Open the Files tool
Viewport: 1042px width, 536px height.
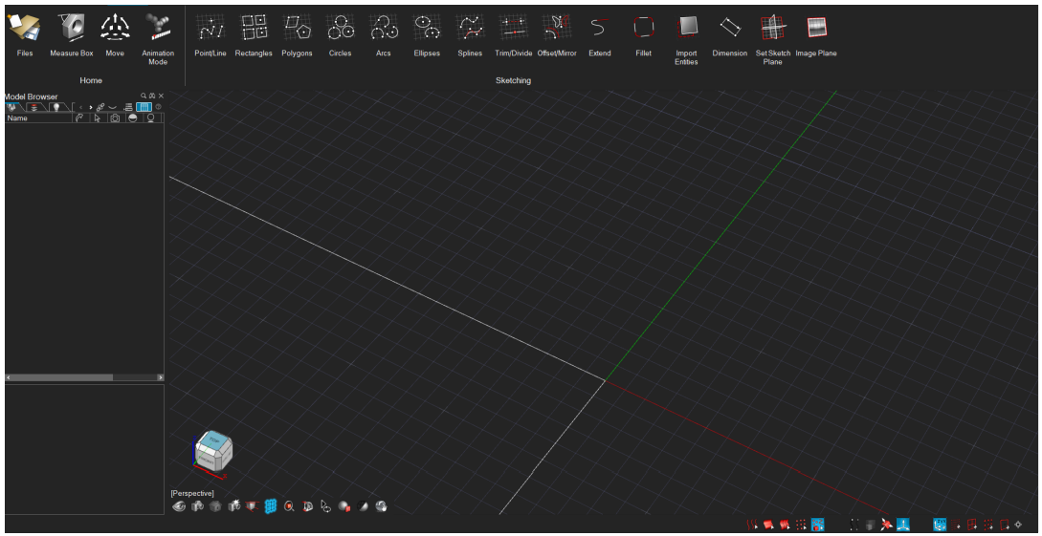(x=25, y=34)
